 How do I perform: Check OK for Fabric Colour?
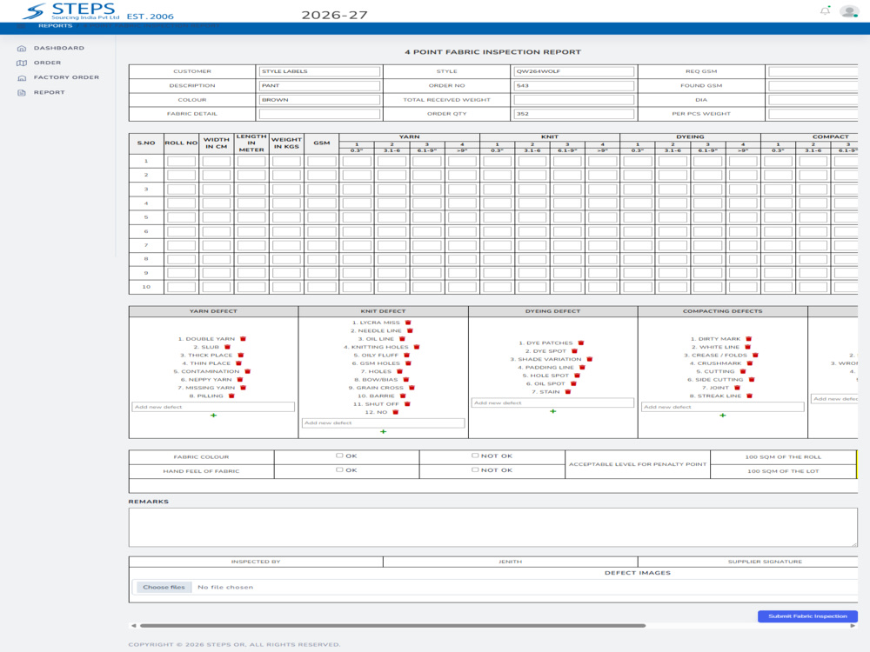point(339,456)
